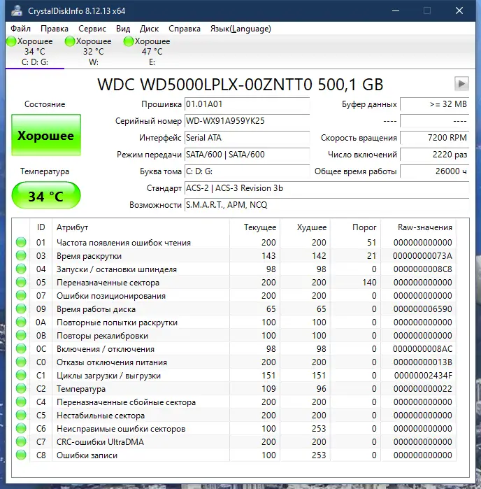Screen dimensions: 481x489
Task: Select Повторные попытки раскрутки row text
Action: tap(117, 323)
